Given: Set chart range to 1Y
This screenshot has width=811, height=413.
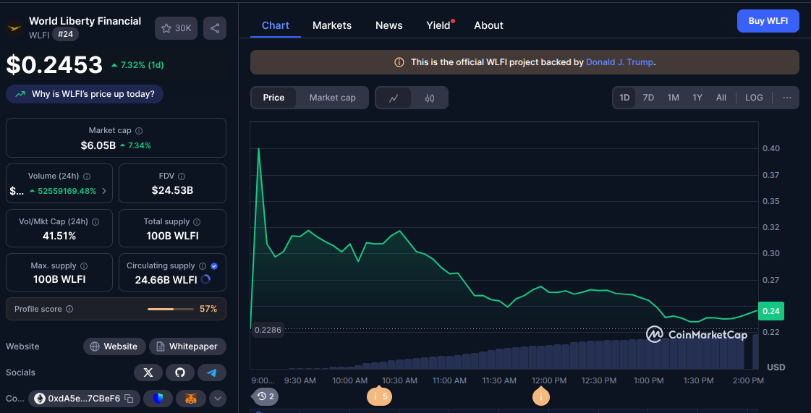Looking at the screenshot, I should 697,98.
